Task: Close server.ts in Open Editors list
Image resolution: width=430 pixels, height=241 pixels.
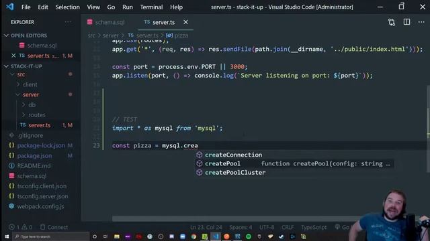Action: 13,56
